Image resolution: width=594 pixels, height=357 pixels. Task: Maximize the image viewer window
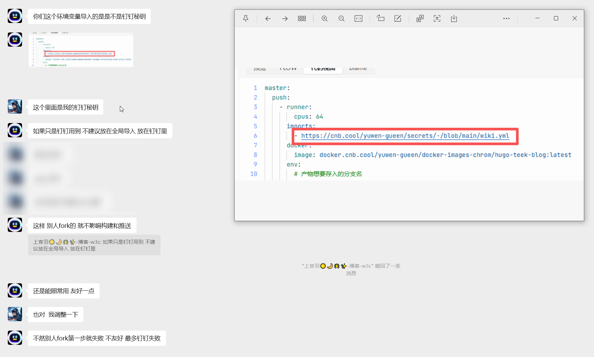(x=556, y=18)
